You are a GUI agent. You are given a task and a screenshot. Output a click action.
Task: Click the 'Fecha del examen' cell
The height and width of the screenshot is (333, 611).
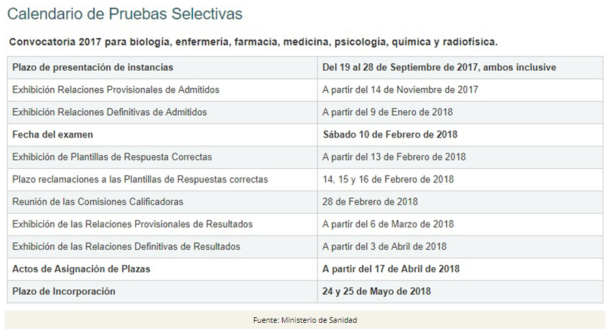click(x=53, y=134)
